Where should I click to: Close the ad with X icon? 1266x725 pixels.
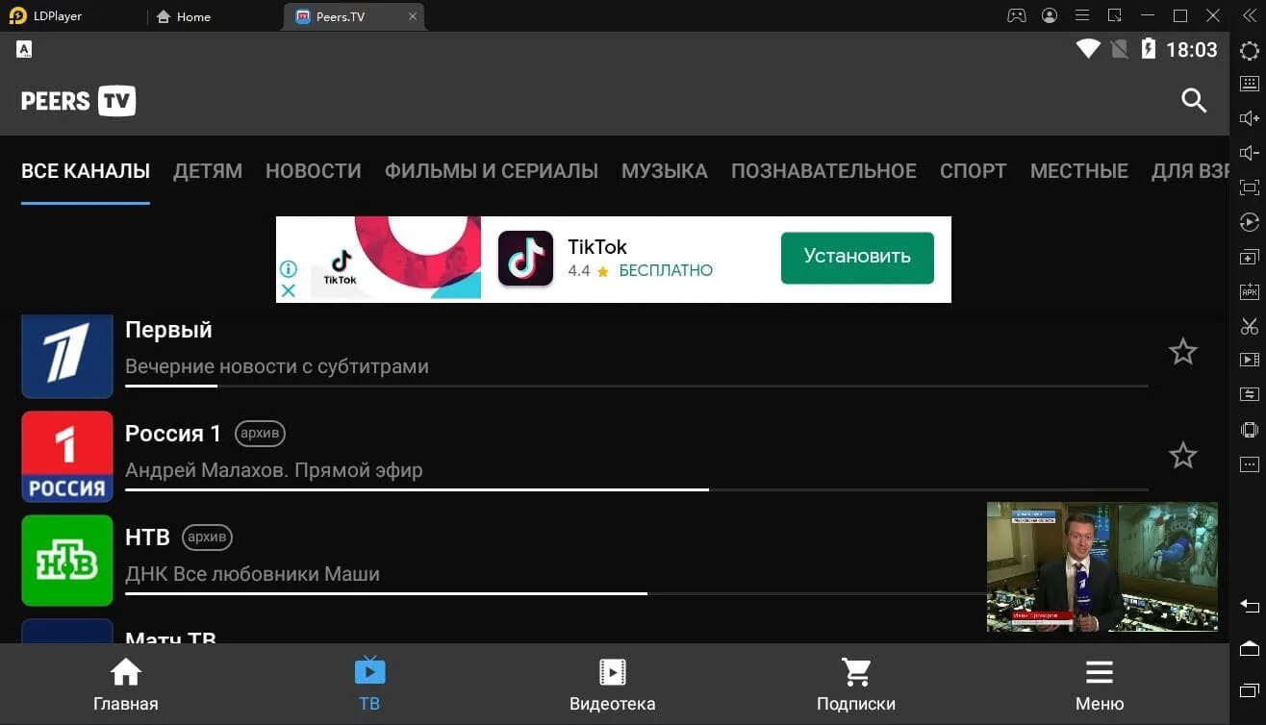pos(288,289)
